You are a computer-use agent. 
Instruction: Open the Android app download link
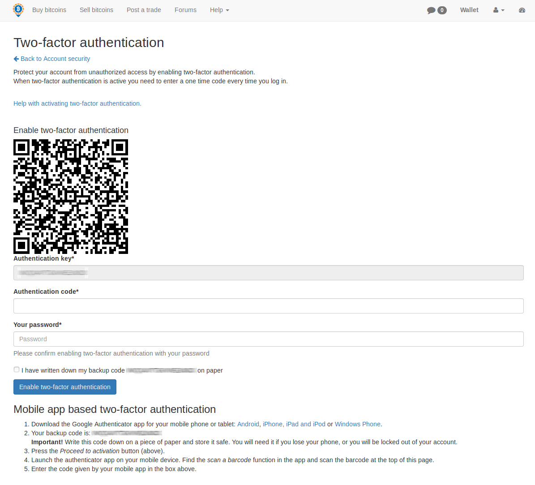(248, 424)
